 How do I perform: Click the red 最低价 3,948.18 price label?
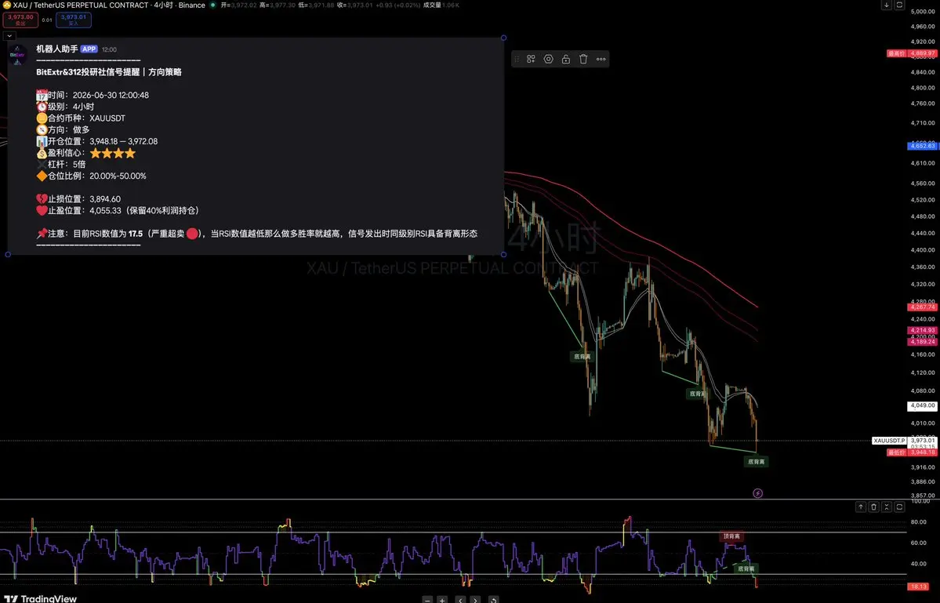pos(911,452)
